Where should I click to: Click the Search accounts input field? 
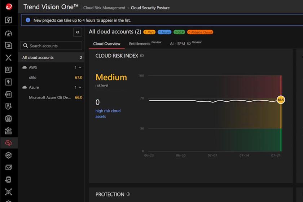51,45
